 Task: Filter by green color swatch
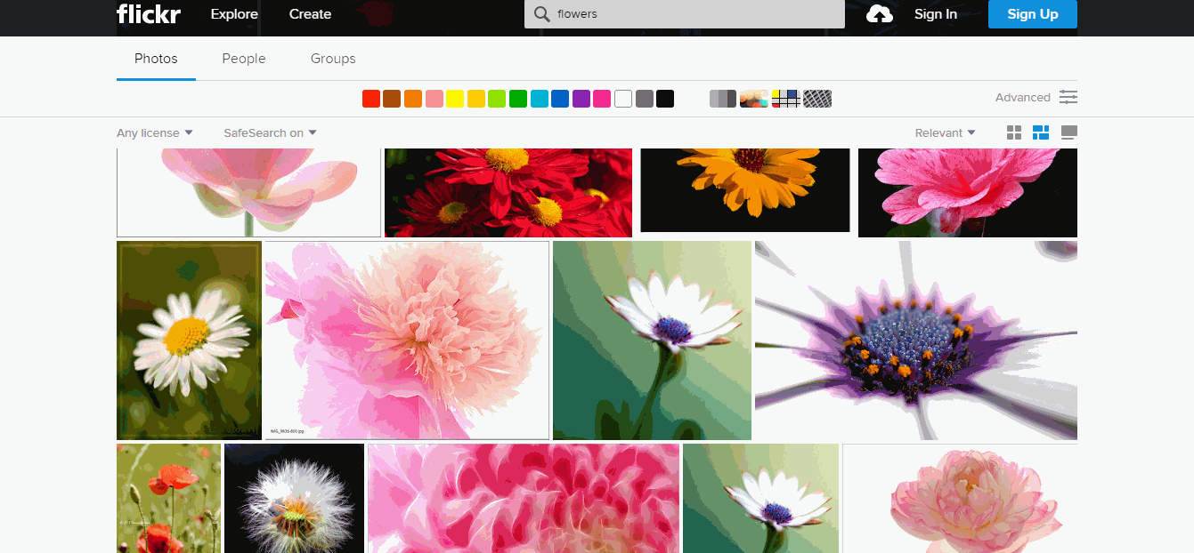pyautogui.click(x=518, y=99)
